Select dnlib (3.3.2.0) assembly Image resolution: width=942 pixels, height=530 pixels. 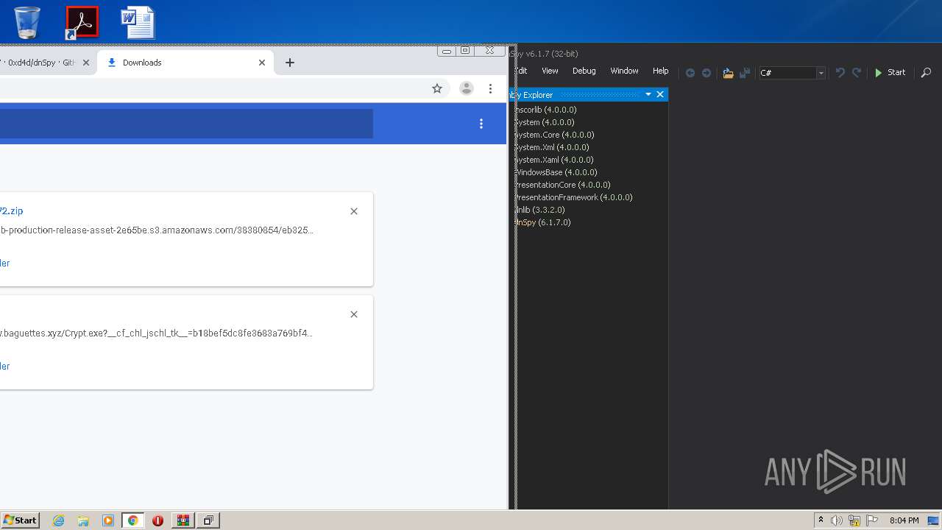[x=540, y=210]
